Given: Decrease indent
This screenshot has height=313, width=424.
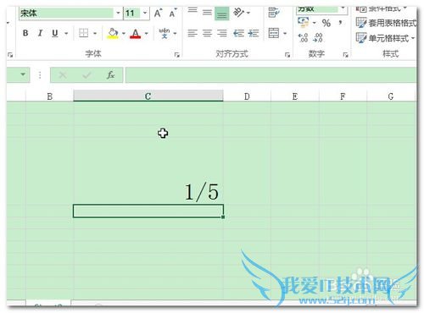Looking at the screenshot, I should 238,33.
